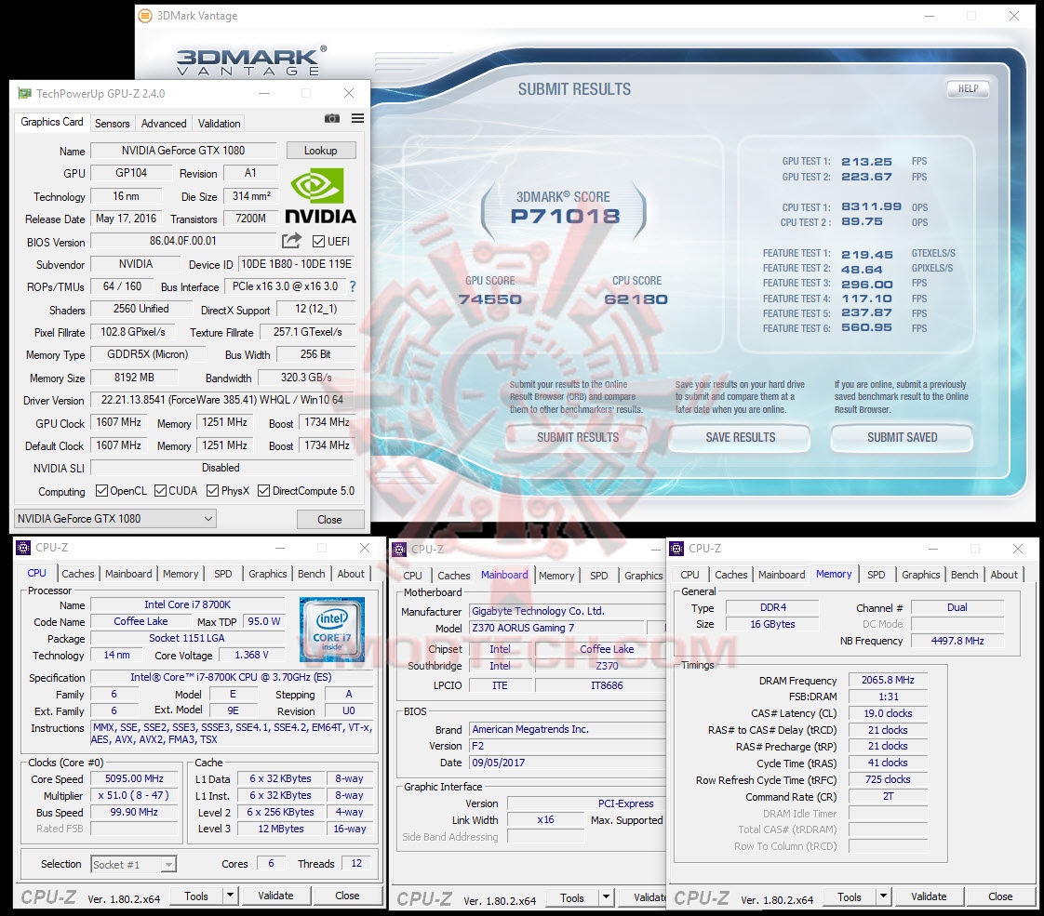Click the GPU-Z screenshot camera icon
The width and height of the screenshot is (1044, 916).
point(331,118)
